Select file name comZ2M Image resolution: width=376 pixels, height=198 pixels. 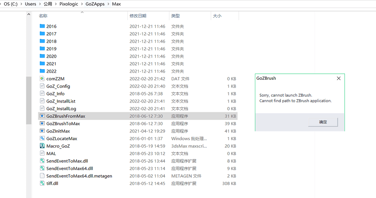coord(55,79)
